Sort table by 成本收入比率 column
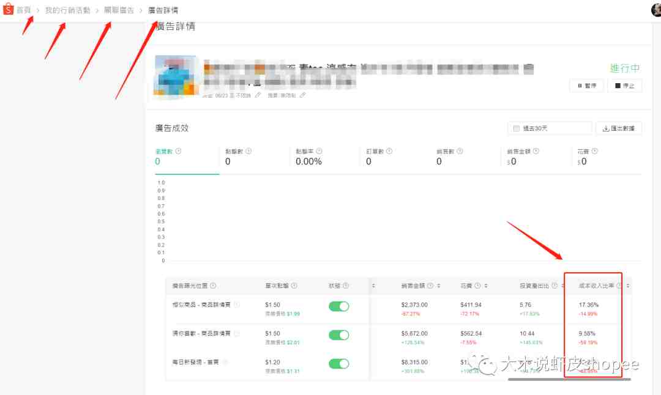Image resolution: width=661 pixels, height=395 pixels. coord(628,286)
